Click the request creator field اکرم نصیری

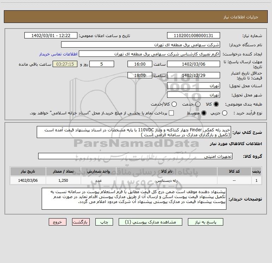tap(149, 54)
